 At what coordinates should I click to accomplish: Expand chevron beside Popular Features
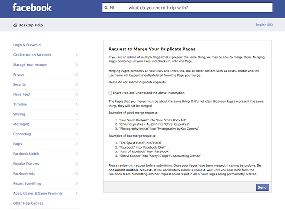pos(77,164)
